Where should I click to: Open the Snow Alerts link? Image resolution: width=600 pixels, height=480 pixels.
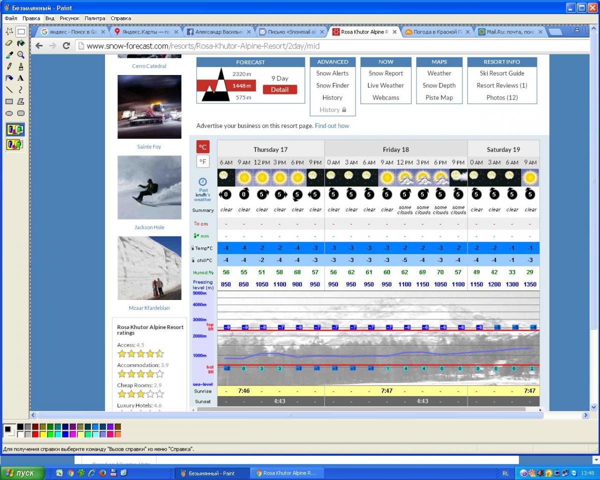point(332,73)
